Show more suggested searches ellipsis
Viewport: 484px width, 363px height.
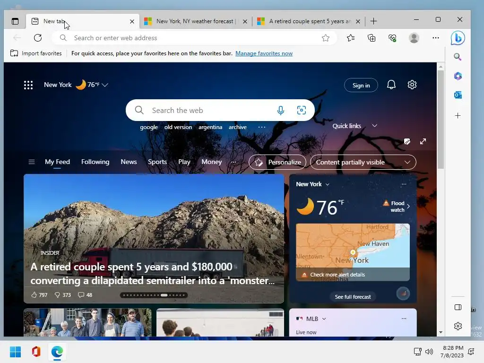point(262,127)
